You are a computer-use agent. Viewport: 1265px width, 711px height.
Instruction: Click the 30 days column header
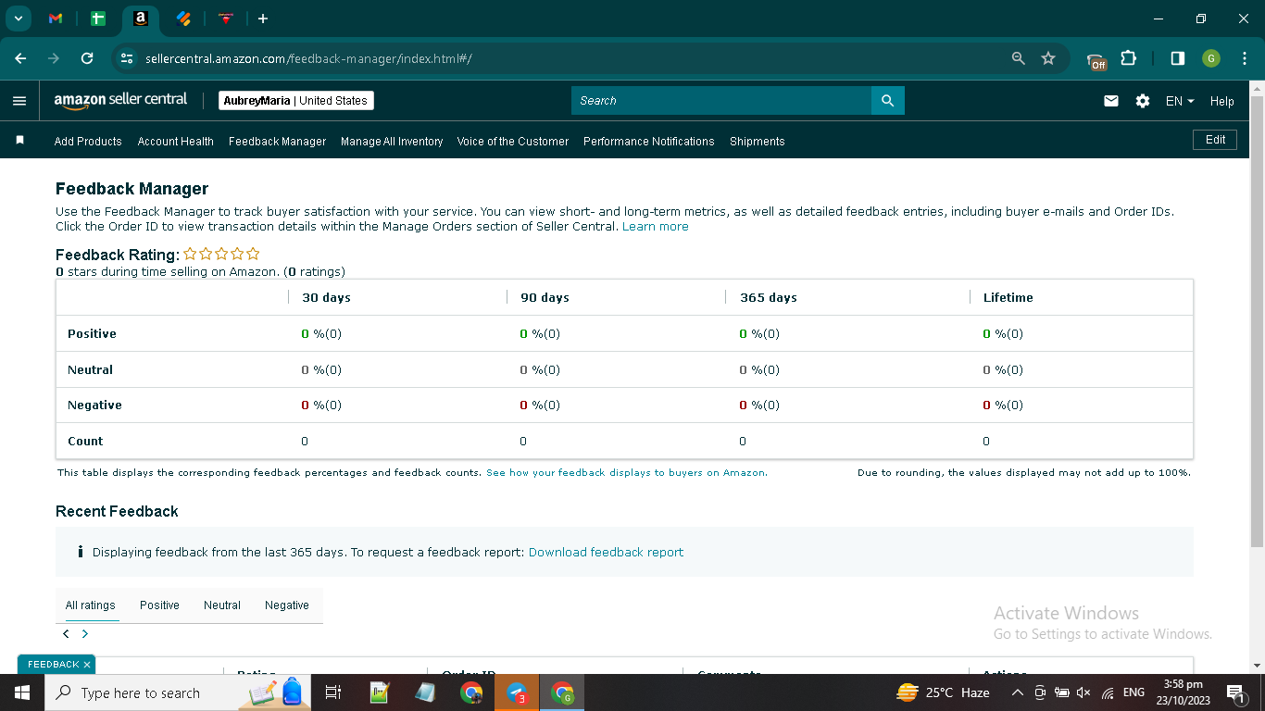pyautogui.click(x=326, y=297)
